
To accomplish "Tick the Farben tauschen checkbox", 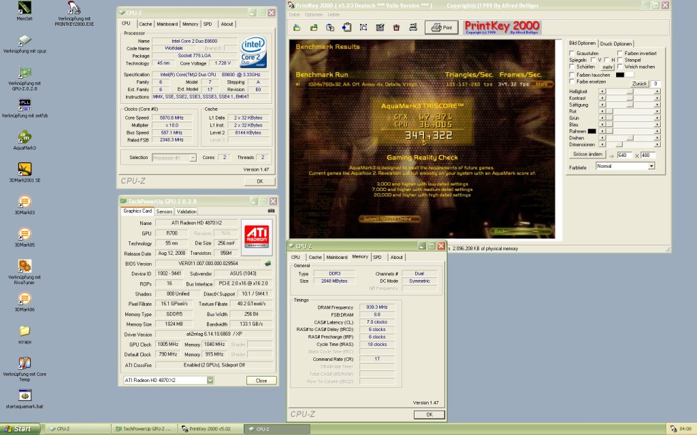I will tap(572, 75).
